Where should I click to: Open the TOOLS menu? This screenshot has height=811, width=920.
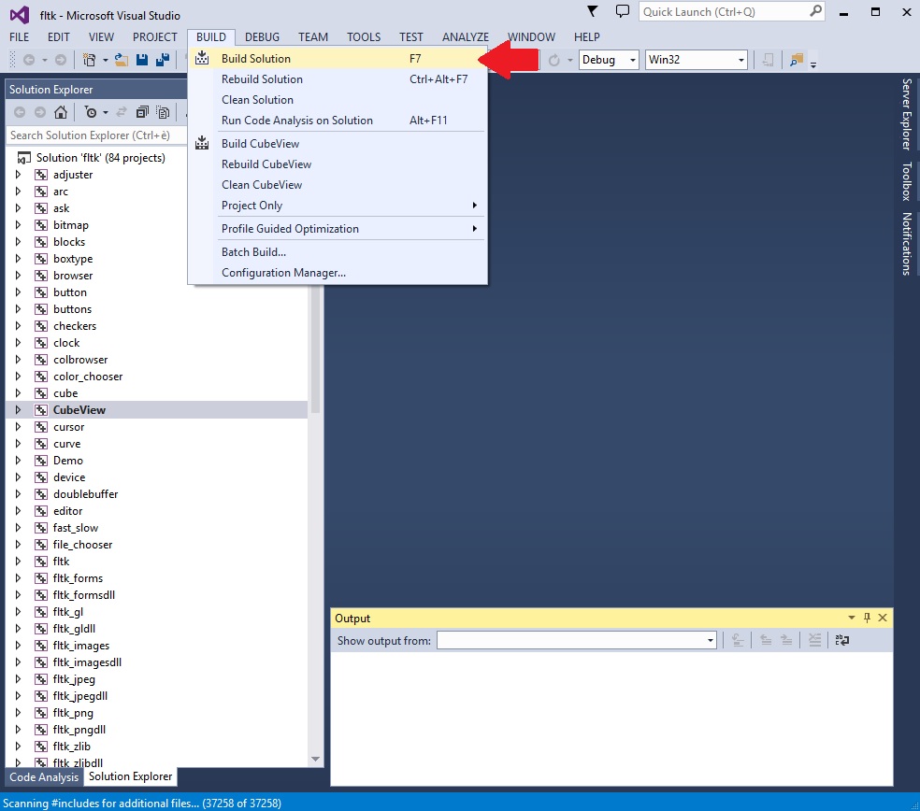(364, 37)
